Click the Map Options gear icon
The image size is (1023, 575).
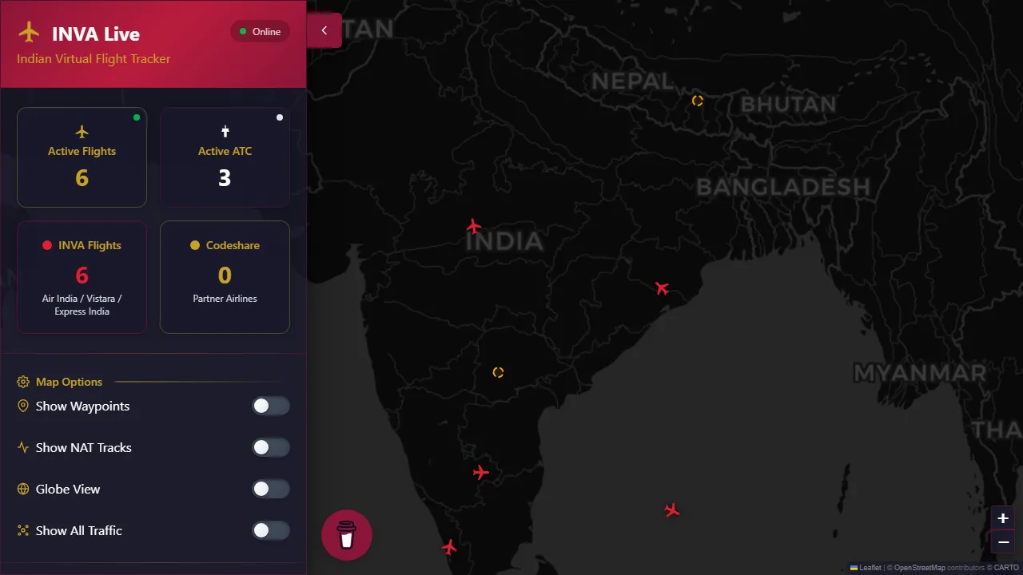click(22, 382)
